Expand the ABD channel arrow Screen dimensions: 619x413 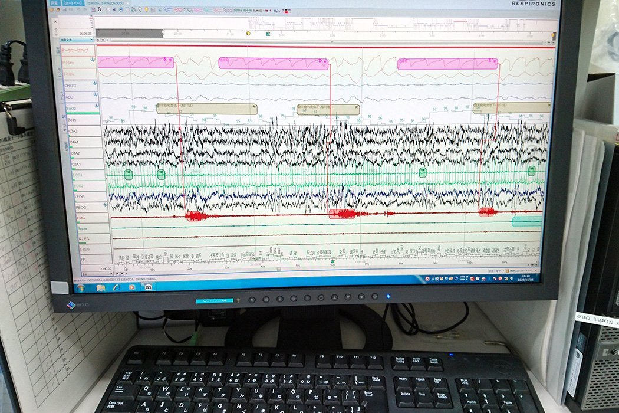click(96, 94)
